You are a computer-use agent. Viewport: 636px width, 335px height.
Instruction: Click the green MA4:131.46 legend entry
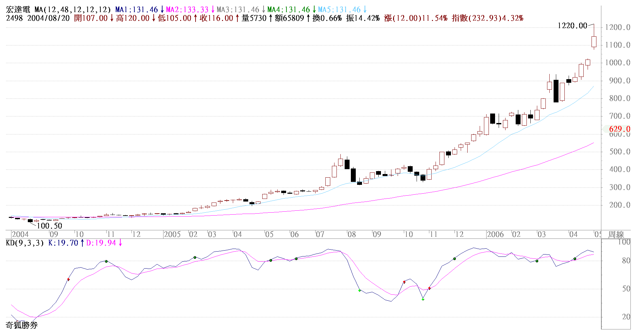click(288, 10)
